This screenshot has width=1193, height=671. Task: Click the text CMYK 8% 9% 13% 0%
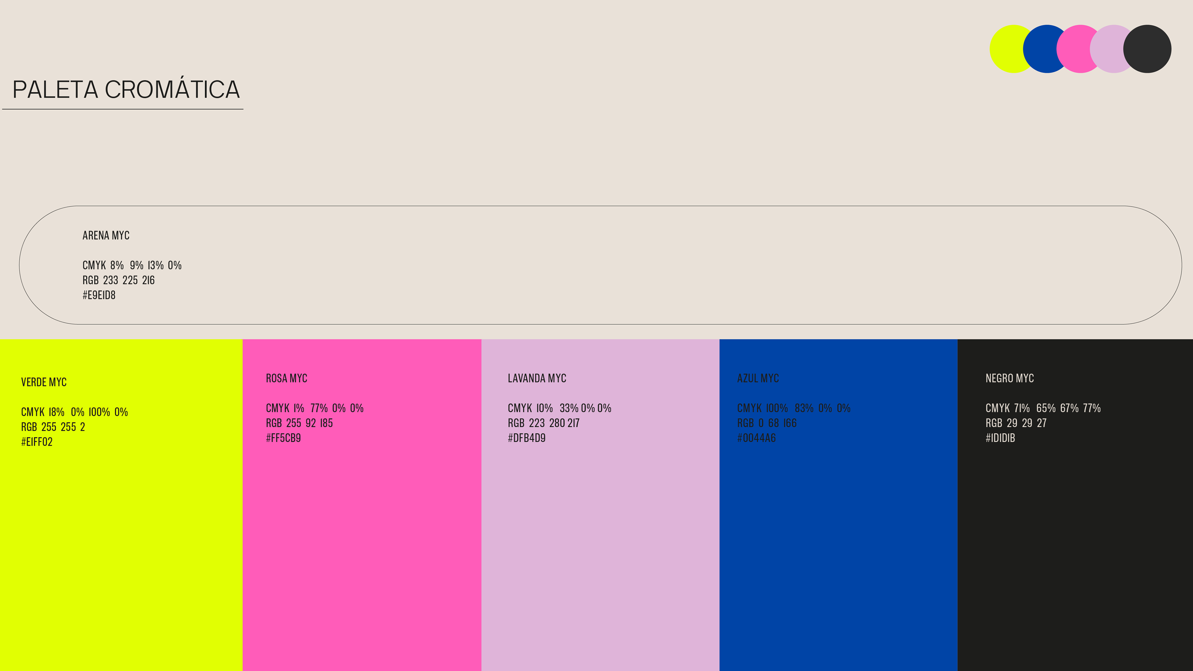[132, 265]
